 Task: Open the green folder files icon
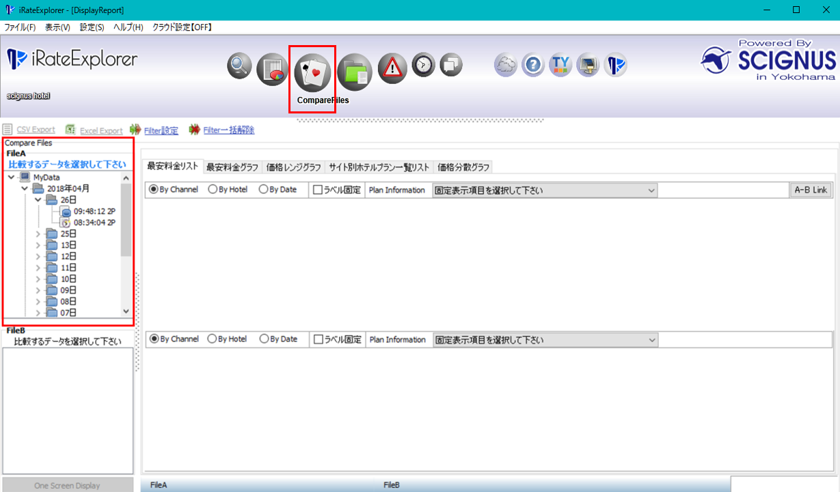tap(354, 71)
